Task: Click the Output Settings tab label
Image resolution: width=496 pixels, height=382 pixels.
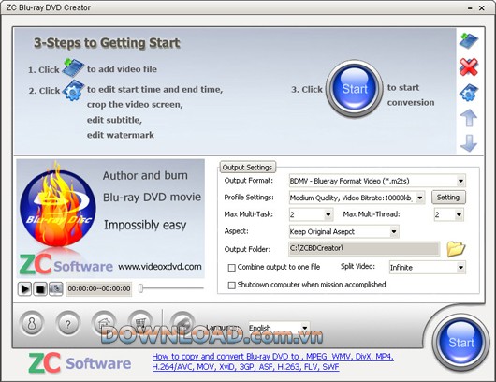Action: click(x=247, y=167)
